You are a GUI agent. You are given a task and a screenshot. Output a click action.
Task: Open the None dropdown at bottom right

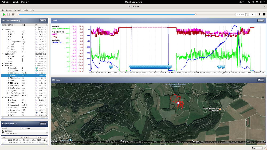click(257, 148)
